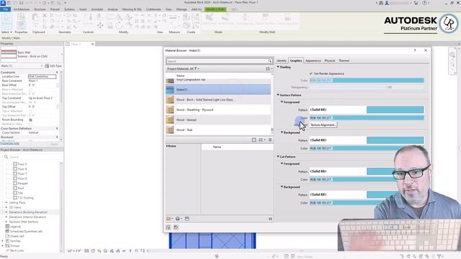Image resolution: width=461 pixels, height=259 pixels.
Task: Click the Location Line value field
Action: (42, 76)
